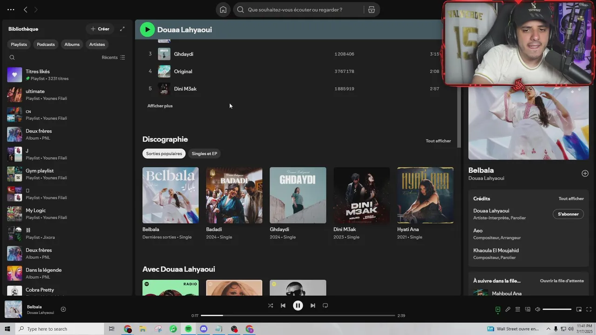Select the Dini M3ak row in popular tracks
This screenshot has width=596, height=335.
click(297, 89)
